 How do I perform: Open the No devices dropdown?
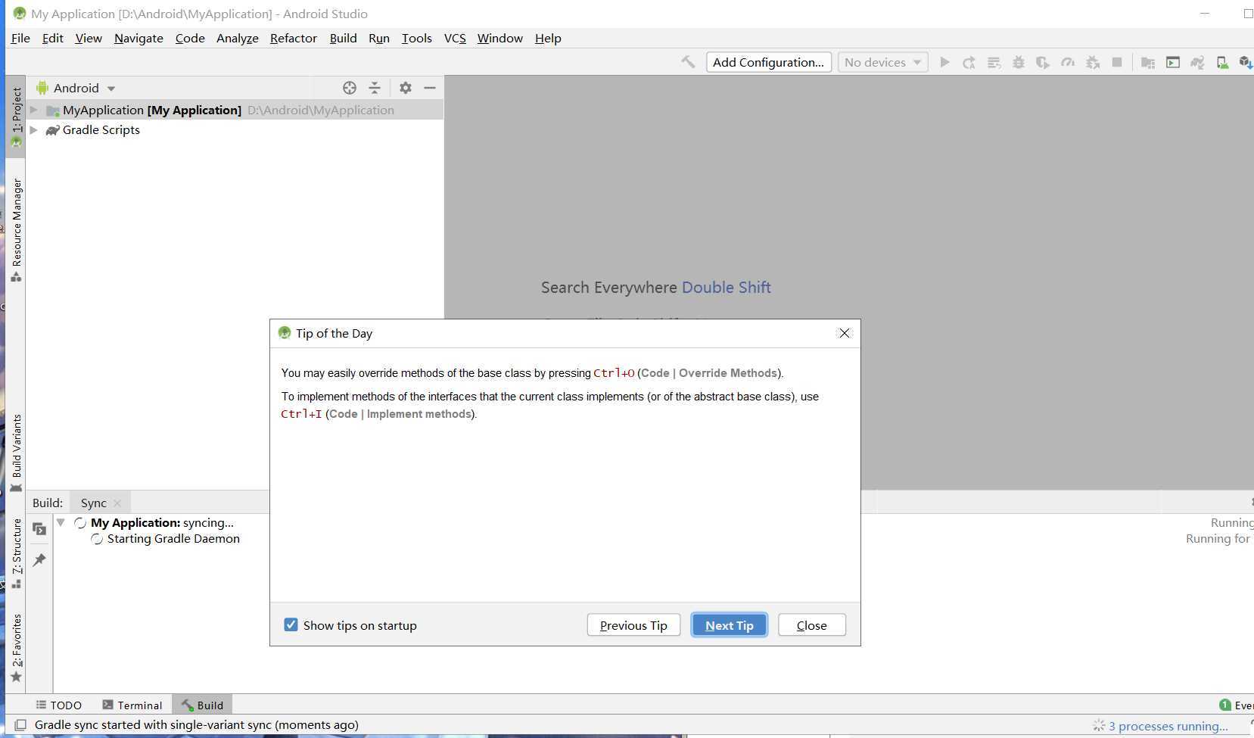[x=882, y=62]
